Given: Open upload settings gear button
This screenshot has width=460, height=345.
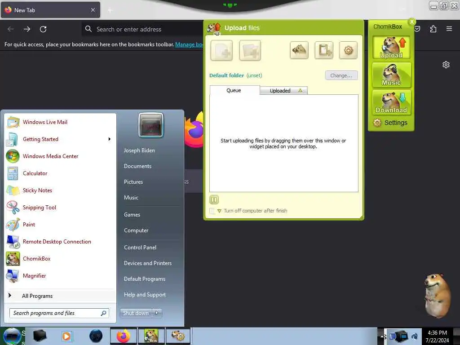Looking at the screenshot, I should coord(348,50).
